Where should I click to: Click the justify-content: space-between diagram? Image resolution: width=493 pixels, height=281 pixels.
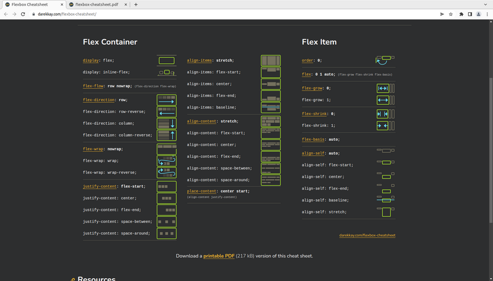[x=166, y=222]
